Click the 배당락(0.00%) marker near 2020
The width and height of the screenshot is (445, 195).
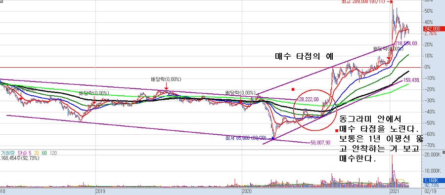point(240,93)
